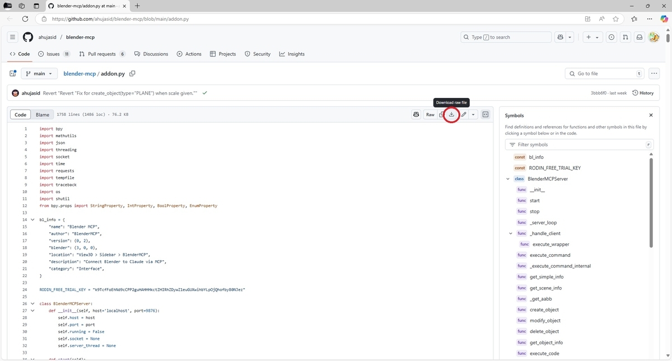The image size is (672, 361).
Task: Open the symbols code navigation icon
Action: point(485,114)
